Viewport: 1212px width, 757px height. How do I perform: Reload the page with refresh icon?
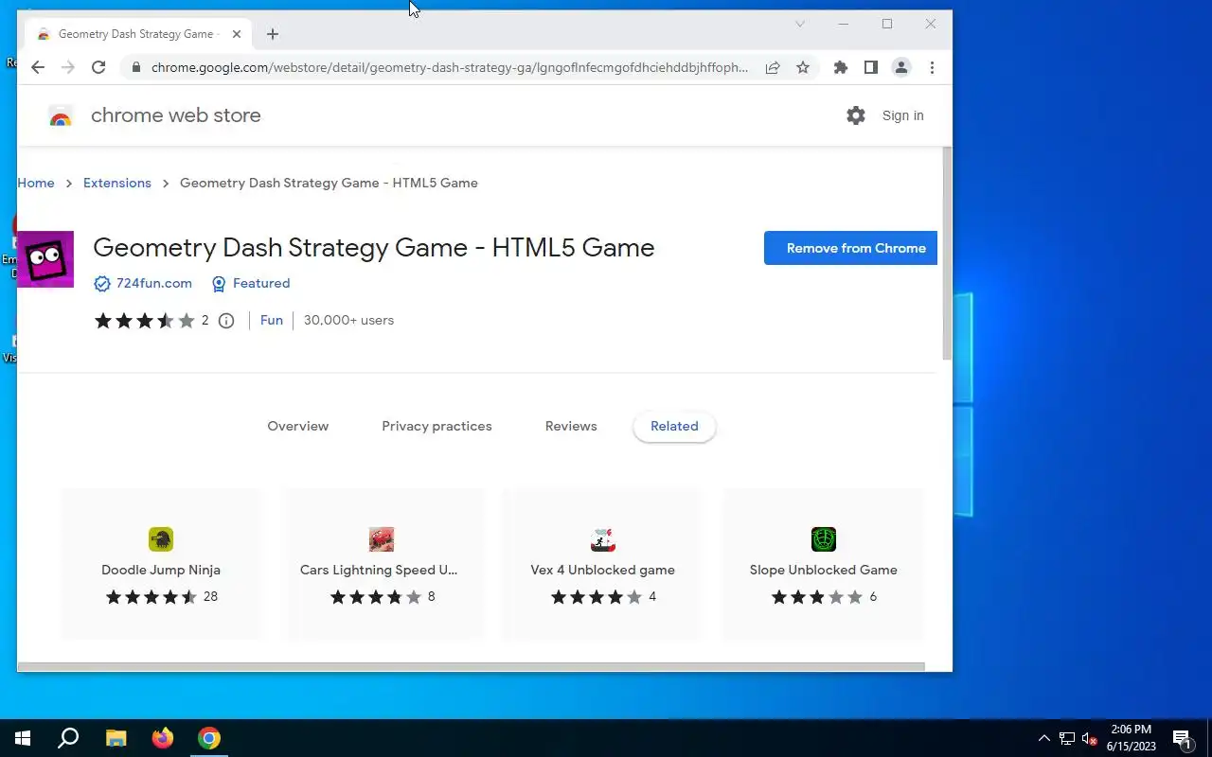tap(98, 67)
